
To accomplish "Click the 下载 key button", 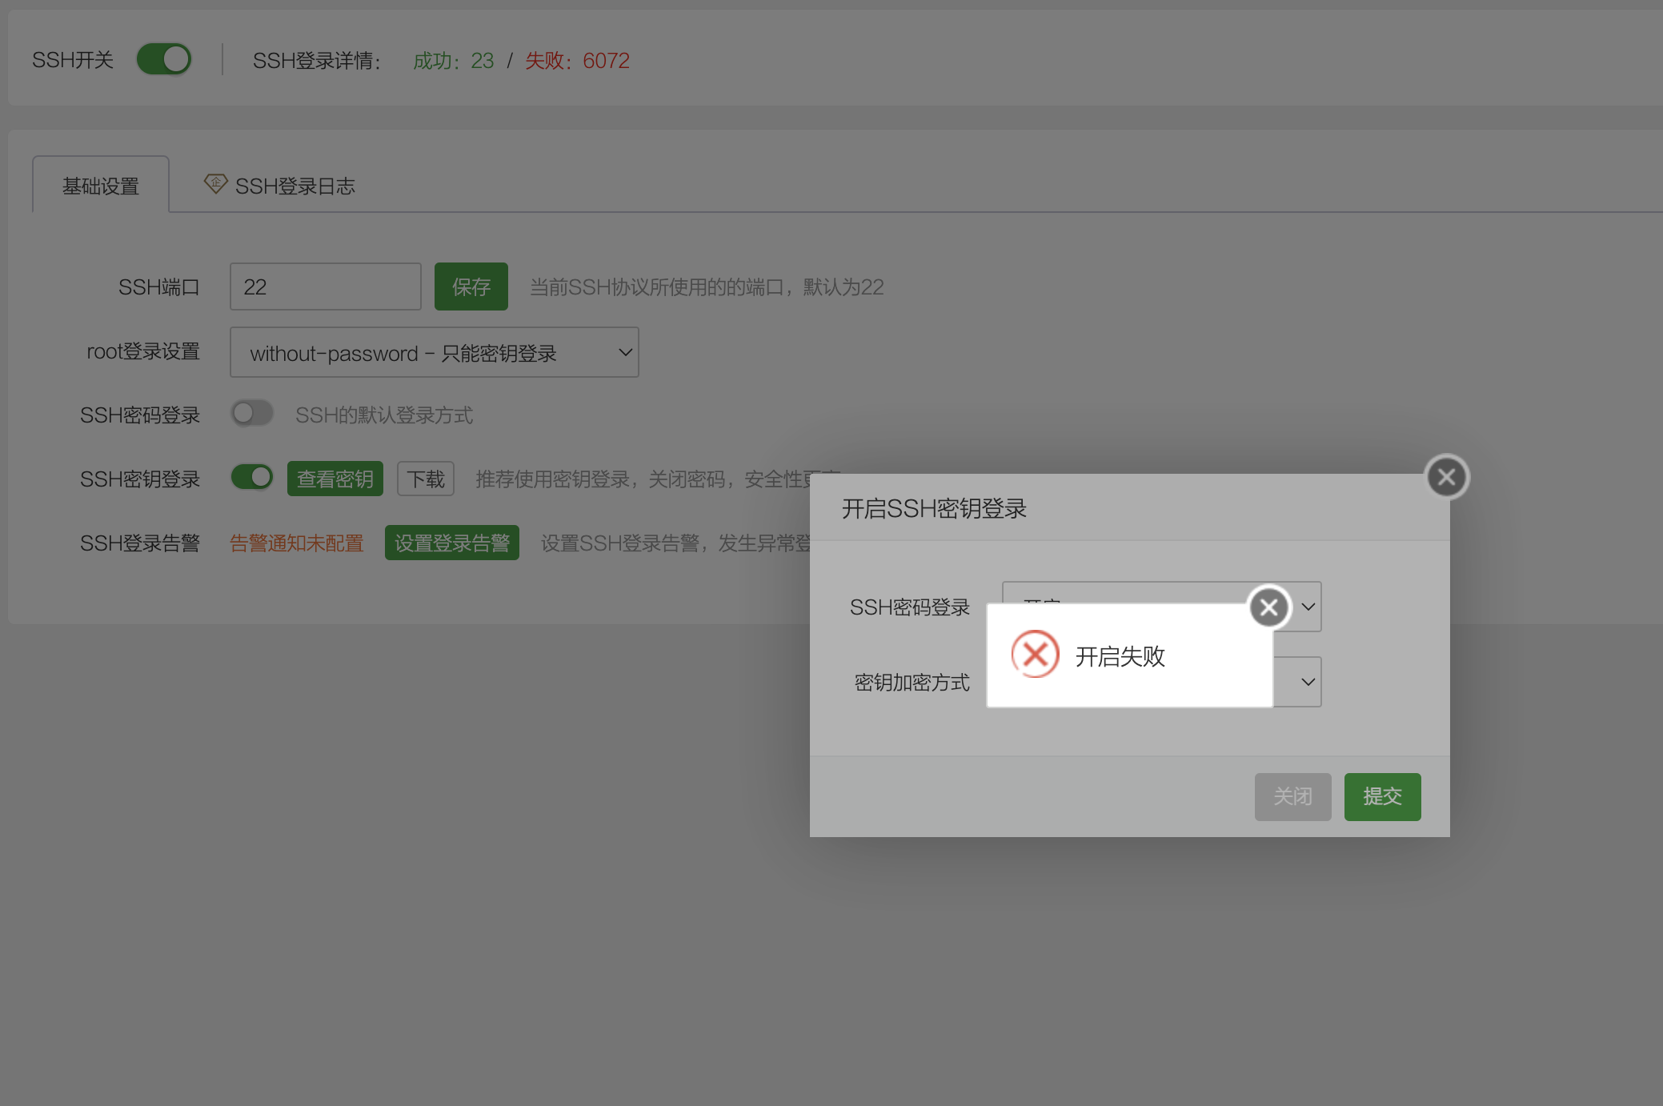I will 426,479.
